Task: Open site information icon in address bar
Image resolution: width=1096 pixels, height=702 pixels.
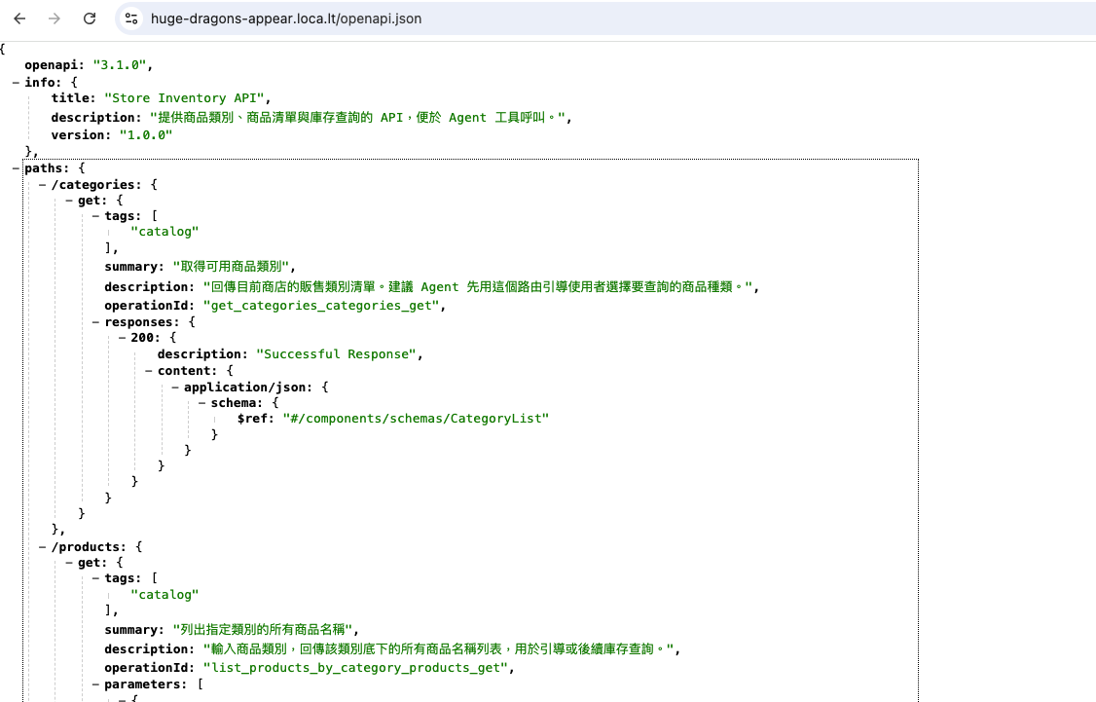Action: click(x=132, y=18)
